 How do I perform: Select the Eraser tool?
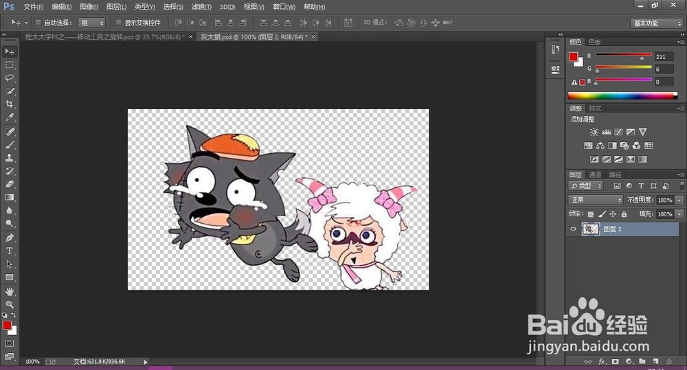point(9,185)
